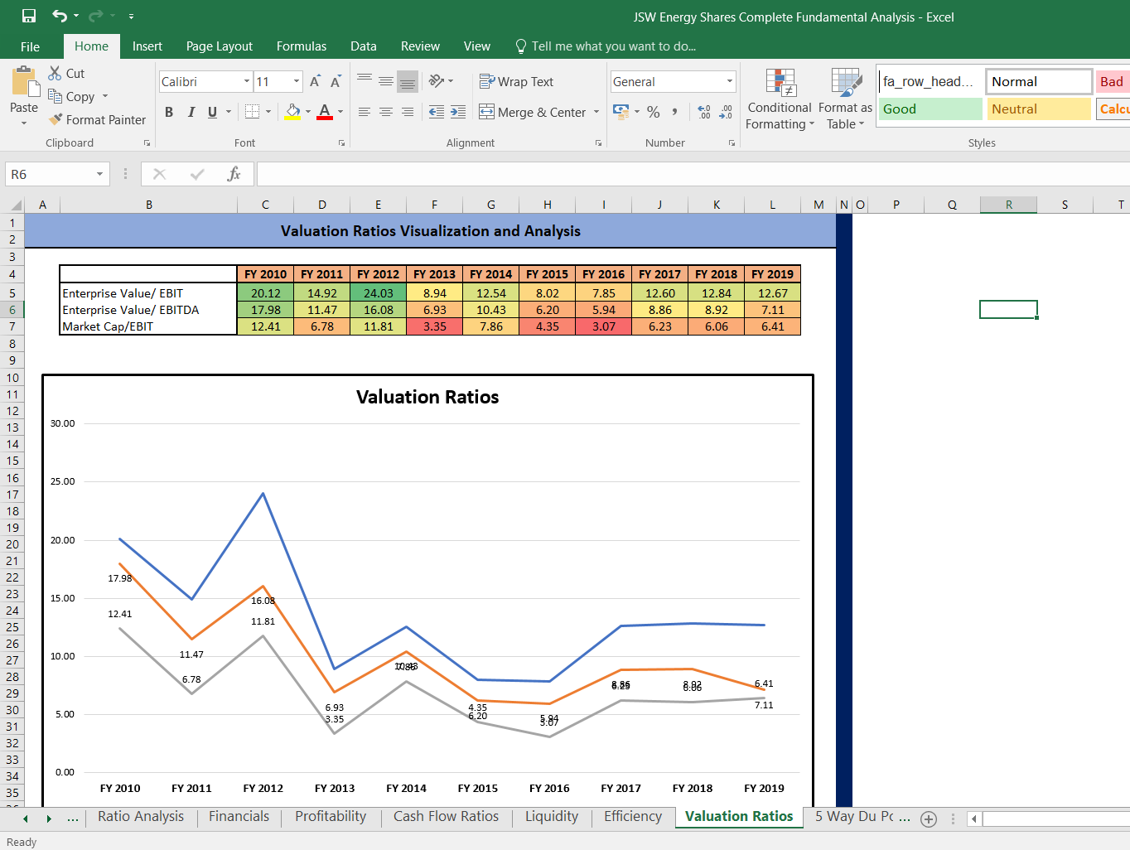Click Tell me what you want to do
Screen dimensions: 1130x850
(x=606, y=46)
